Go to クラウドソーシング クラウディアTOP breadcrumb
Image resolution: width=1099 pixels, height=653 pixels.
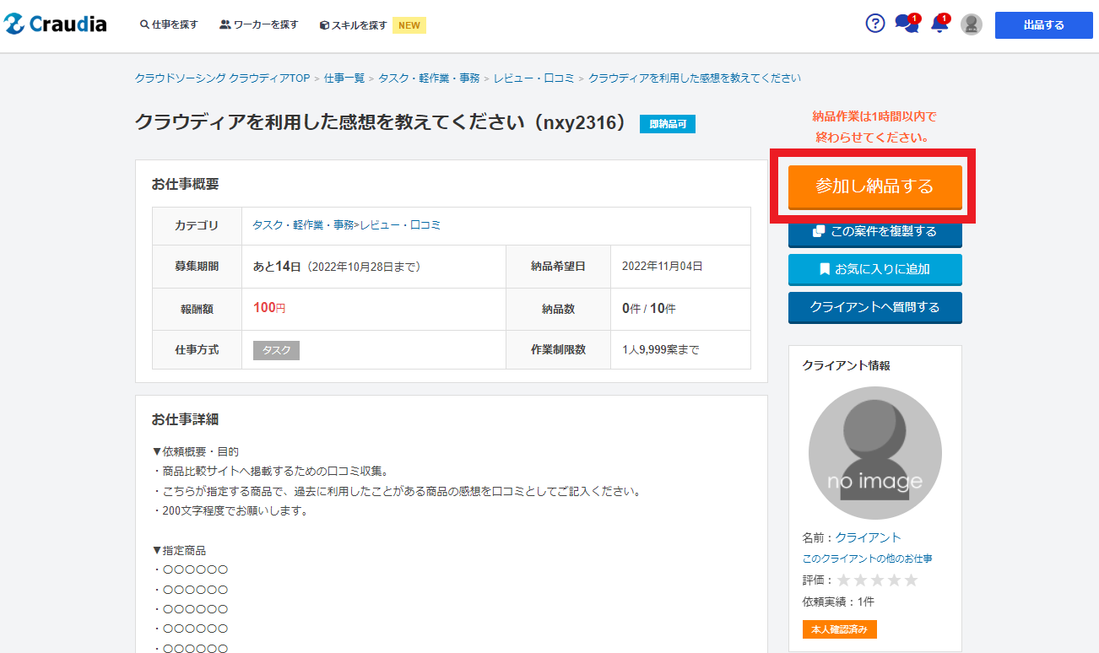click(x=222, y=78)
